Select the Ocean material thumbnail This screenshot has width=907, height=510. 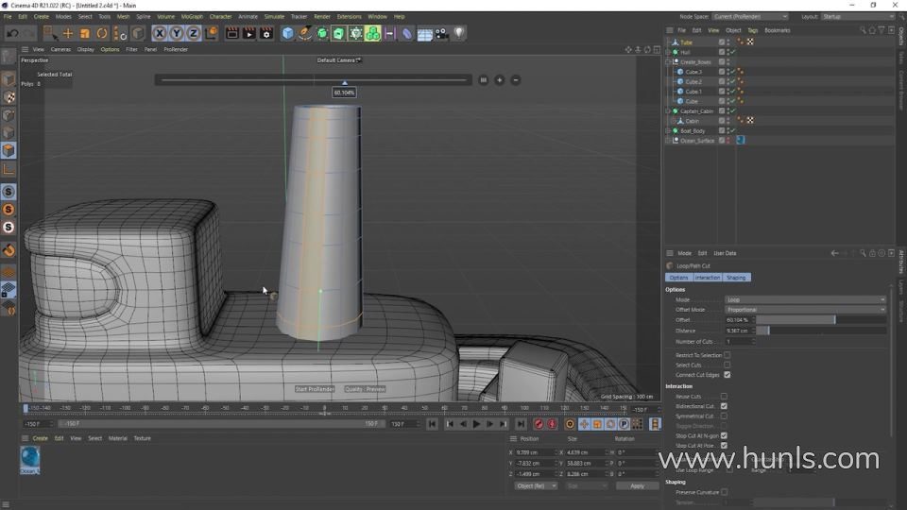(30, 458)
